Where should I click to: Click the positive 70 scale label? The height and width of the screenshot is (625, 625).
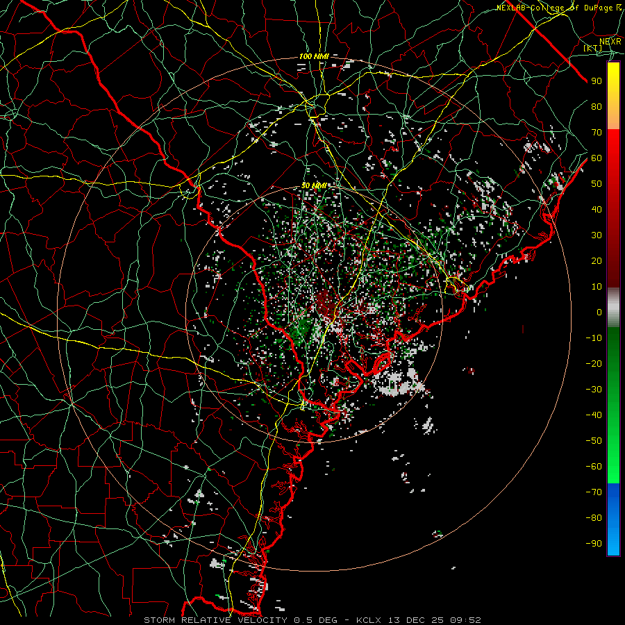click(597, 133)
